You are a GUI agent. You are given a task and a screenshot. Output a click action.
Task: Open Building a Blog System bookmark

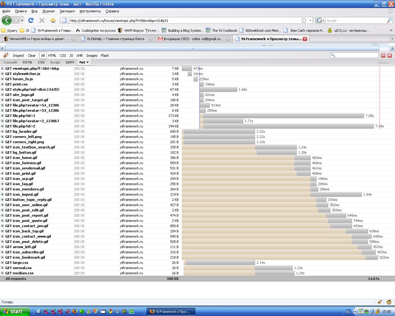tap(183, 31)
